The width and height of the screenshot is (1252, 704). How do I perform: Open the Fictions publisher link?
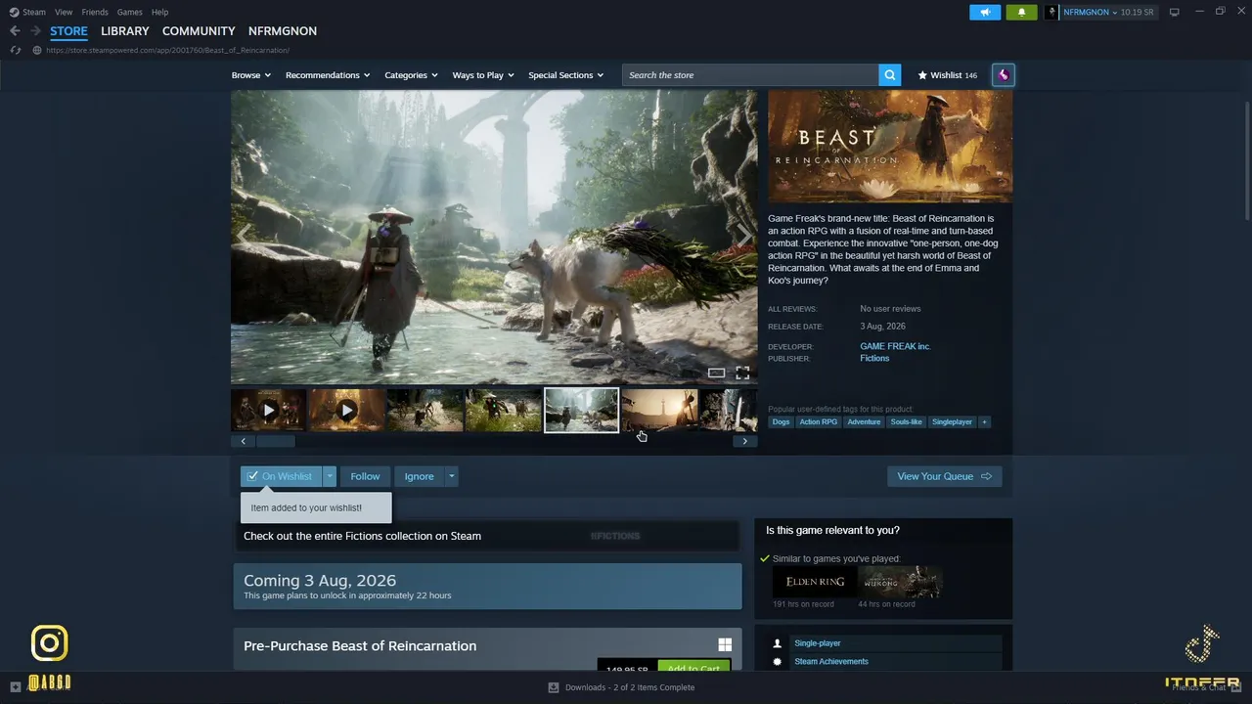874,359
